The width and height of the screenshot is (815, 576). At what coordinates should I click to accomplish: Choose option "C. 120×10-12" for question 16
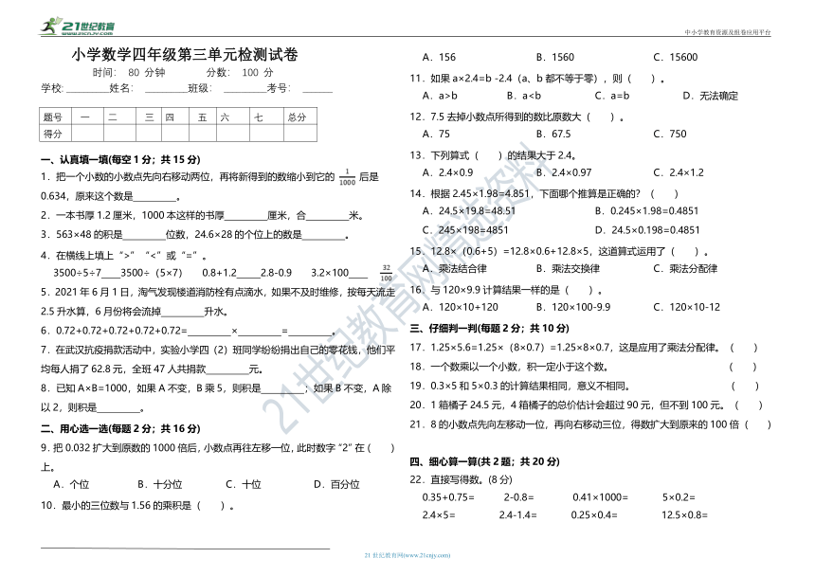pos(687,307)
